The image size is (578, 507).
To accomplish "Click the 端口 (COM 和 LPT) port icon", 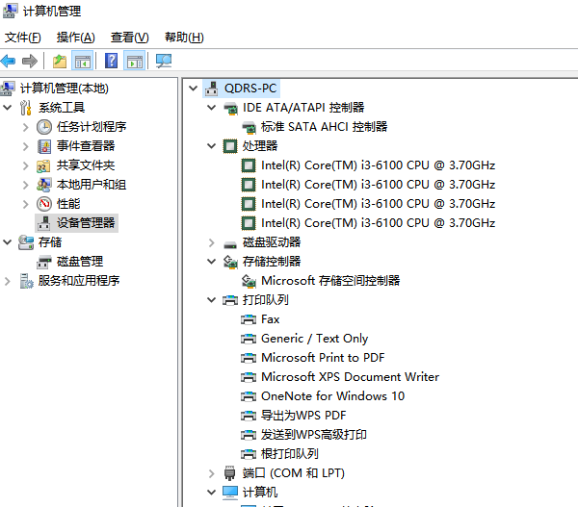I will (229, 473).
